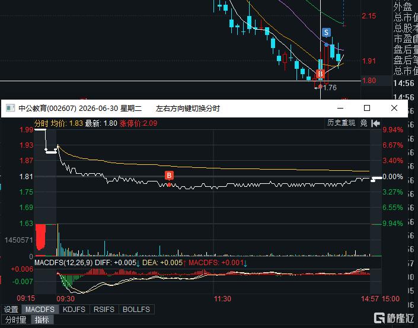Open 历史重现 history replay
The height and width of the screenshot is (328, 418).
(342, 123)
